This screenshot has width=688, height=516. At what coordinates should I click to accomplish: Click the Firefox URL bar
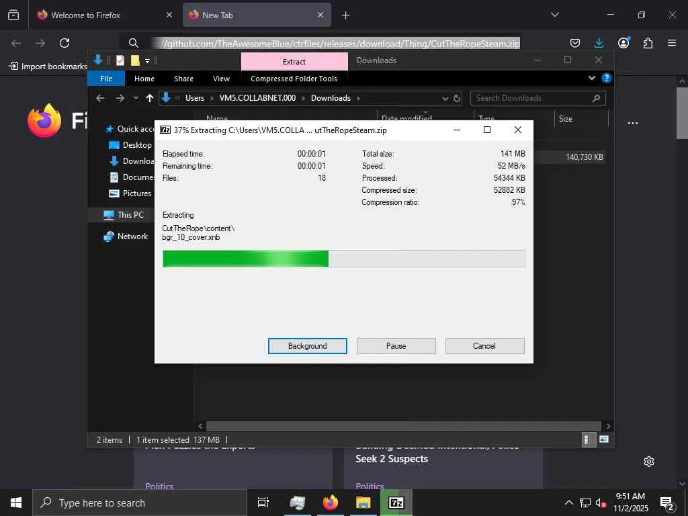tap(337, 43)
